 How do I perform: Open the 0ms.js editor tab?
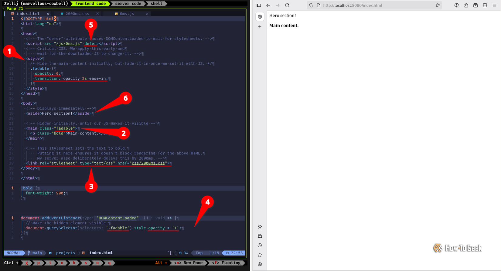tap(127, 14)
